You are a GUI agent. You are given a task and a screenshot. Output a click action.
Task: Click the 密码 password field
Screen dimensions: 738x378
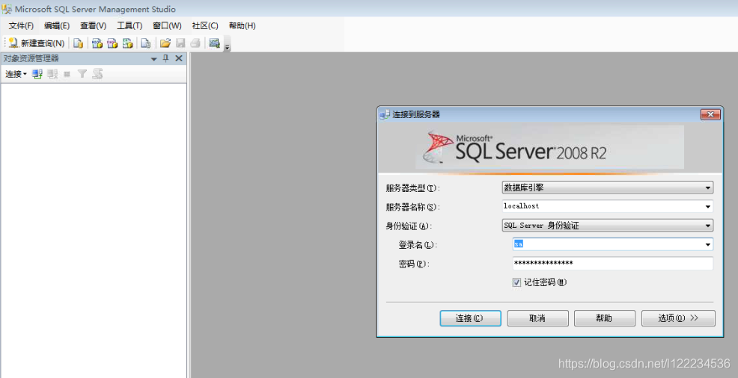[x=613, y=264]
